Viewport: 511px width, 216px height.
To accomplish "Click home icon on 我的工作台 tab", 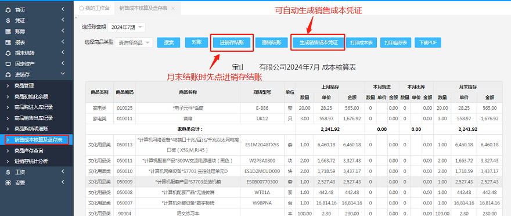I will [x=81, y=8].
